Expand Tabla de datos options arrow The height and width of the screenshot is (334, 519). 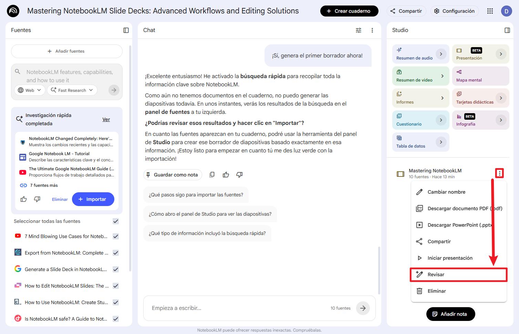click(441, 142)
